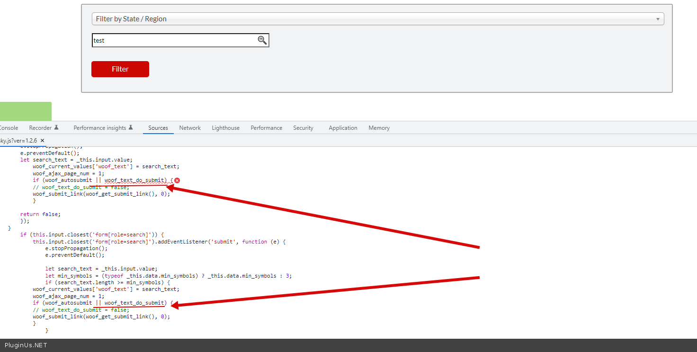This screenshot has width=697, height=352.
Task: Click the magnifier icon in search field
Action: [262, 40]
